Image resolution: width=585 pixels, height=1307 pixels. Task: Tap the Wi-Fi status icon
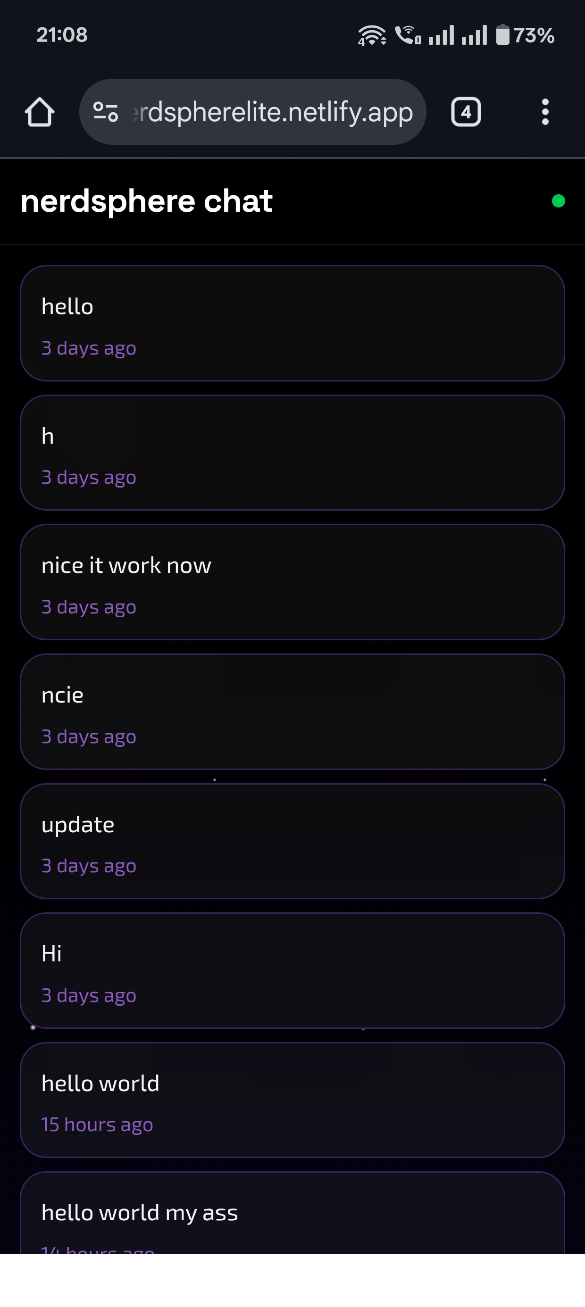click(x=372, y=35)
